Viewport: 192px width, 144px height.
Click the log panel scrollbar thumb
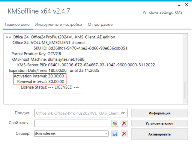(185, 90)
